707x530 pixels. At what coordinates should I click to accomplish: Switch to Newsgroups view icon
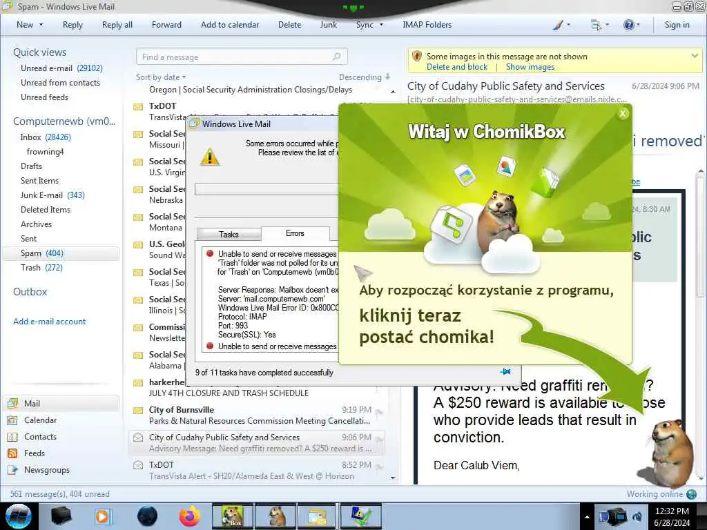(x=12, y=470)
